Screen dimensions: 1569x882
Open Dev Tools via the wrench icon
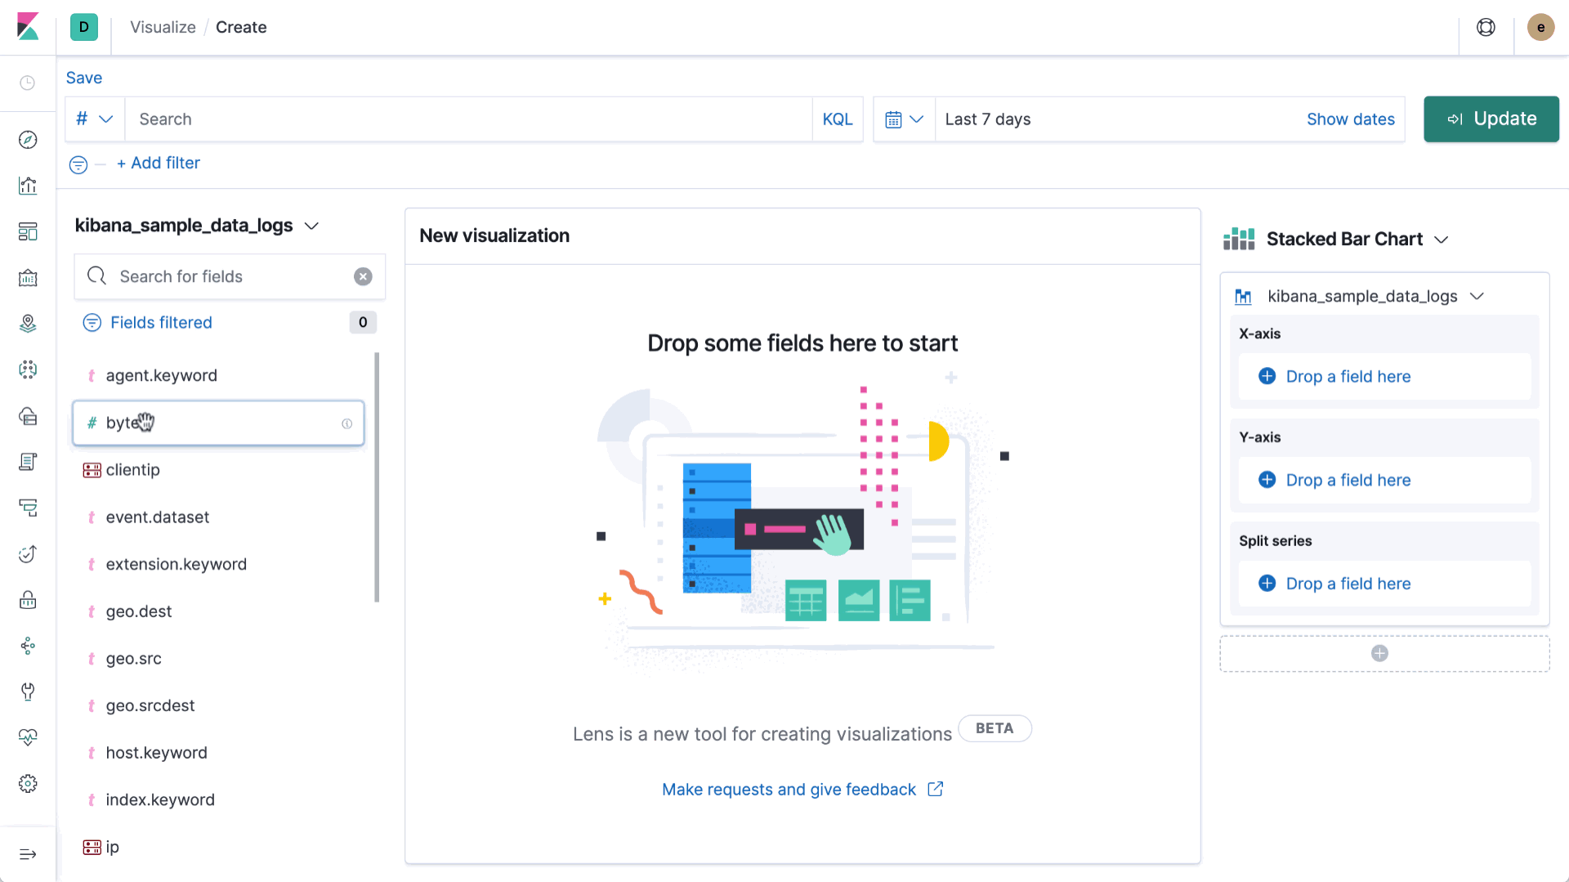28,692
